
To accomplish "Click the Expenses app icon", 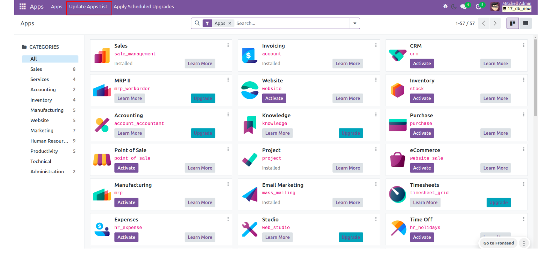I will (x=102, y=229).
